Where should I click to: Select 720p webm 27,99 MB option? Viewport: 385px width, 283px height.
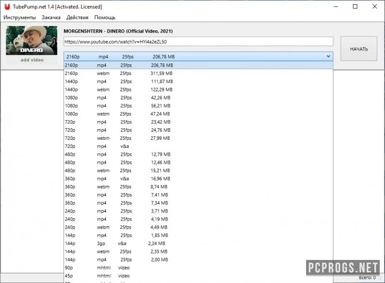click(x=198, y=138)
